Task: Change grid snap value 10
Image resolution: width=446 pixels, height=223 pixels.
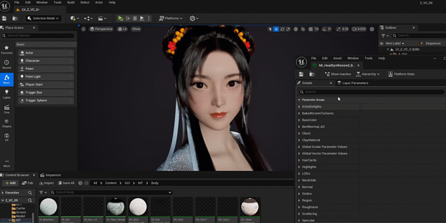Action: (x=316, y=29)
